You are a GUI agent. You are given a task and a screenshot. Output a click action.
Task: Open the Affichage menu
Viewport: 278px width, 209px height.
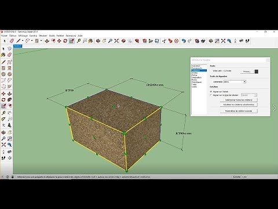tap(23, 36)
